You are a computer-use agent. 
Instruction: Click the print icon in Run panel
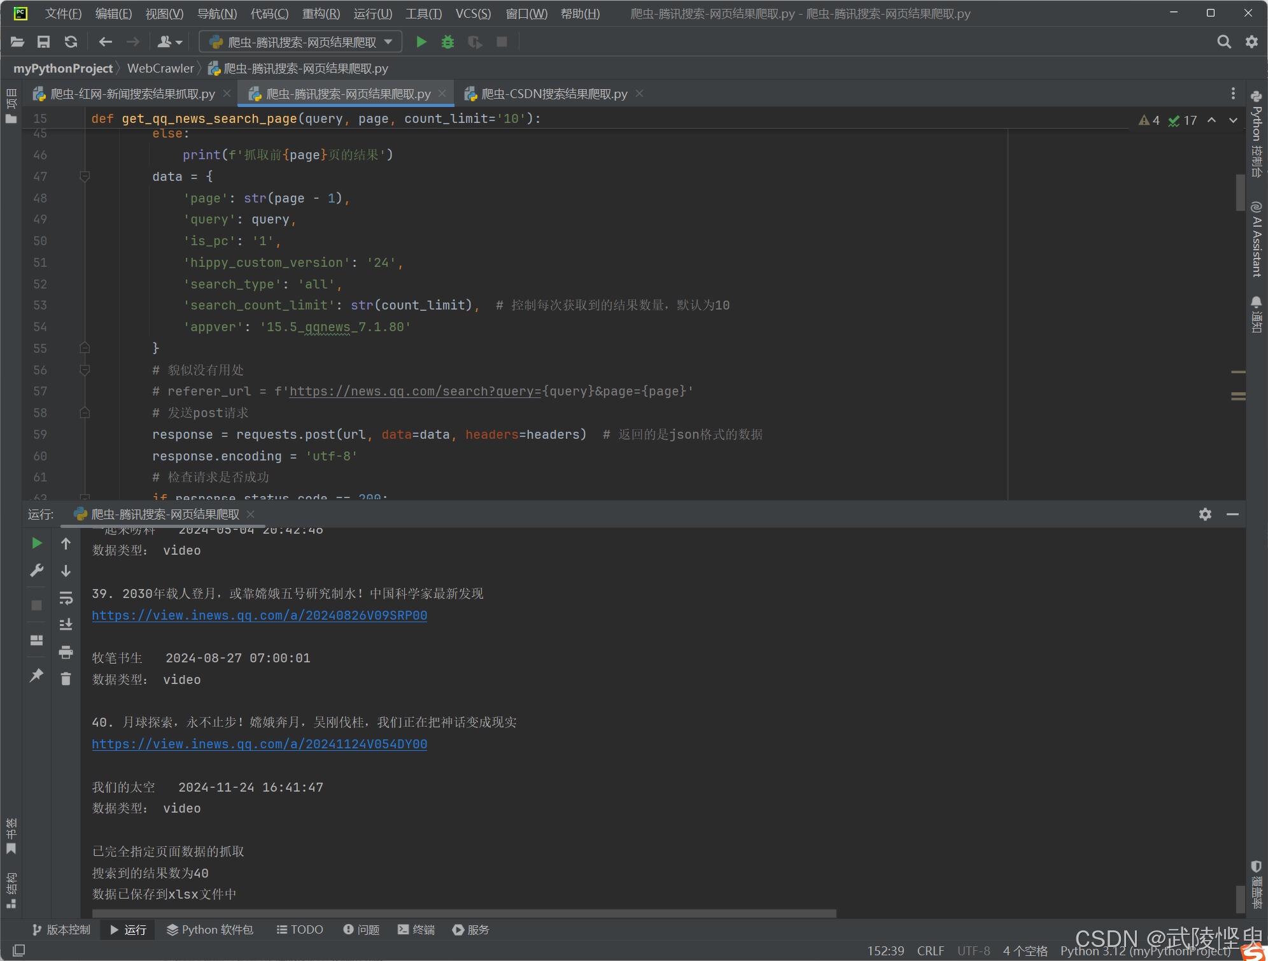(66, 652)
